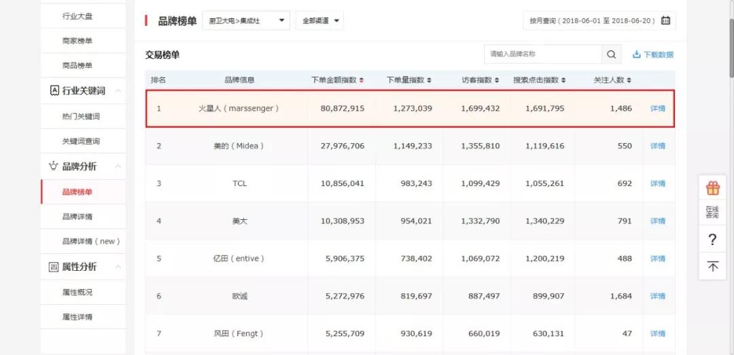Collapse the 行业关键词 sidebar group
Image resolution: width=734 pixels, height=355 pixels.
[x=118, y=91]
